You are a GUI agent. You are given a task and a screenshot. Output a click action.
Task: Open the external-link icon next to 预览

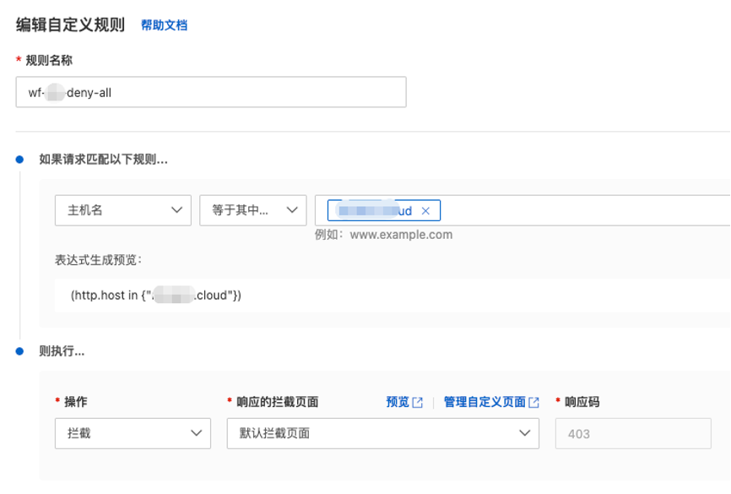coord(417,400)
